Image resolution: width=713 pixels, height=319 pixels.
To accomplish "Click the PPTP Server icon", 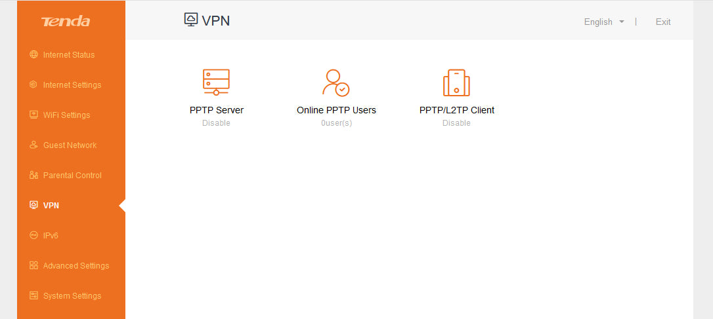I will point(216,82).
